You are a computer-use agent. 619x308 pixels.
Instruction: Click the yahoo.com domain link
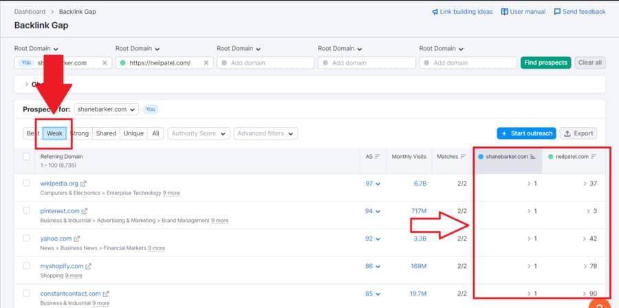click(56, 239)
